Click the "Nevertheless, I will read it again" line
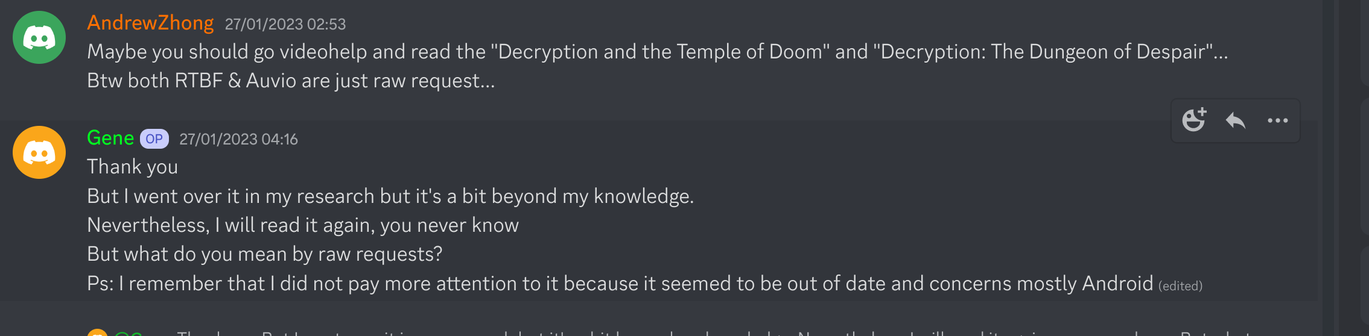The height and width of the screenshot is (336, 1369). click(x=302, y=225)
